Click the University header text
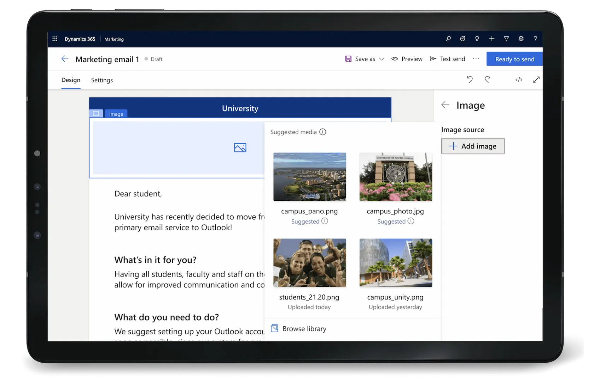 [240, 108]
